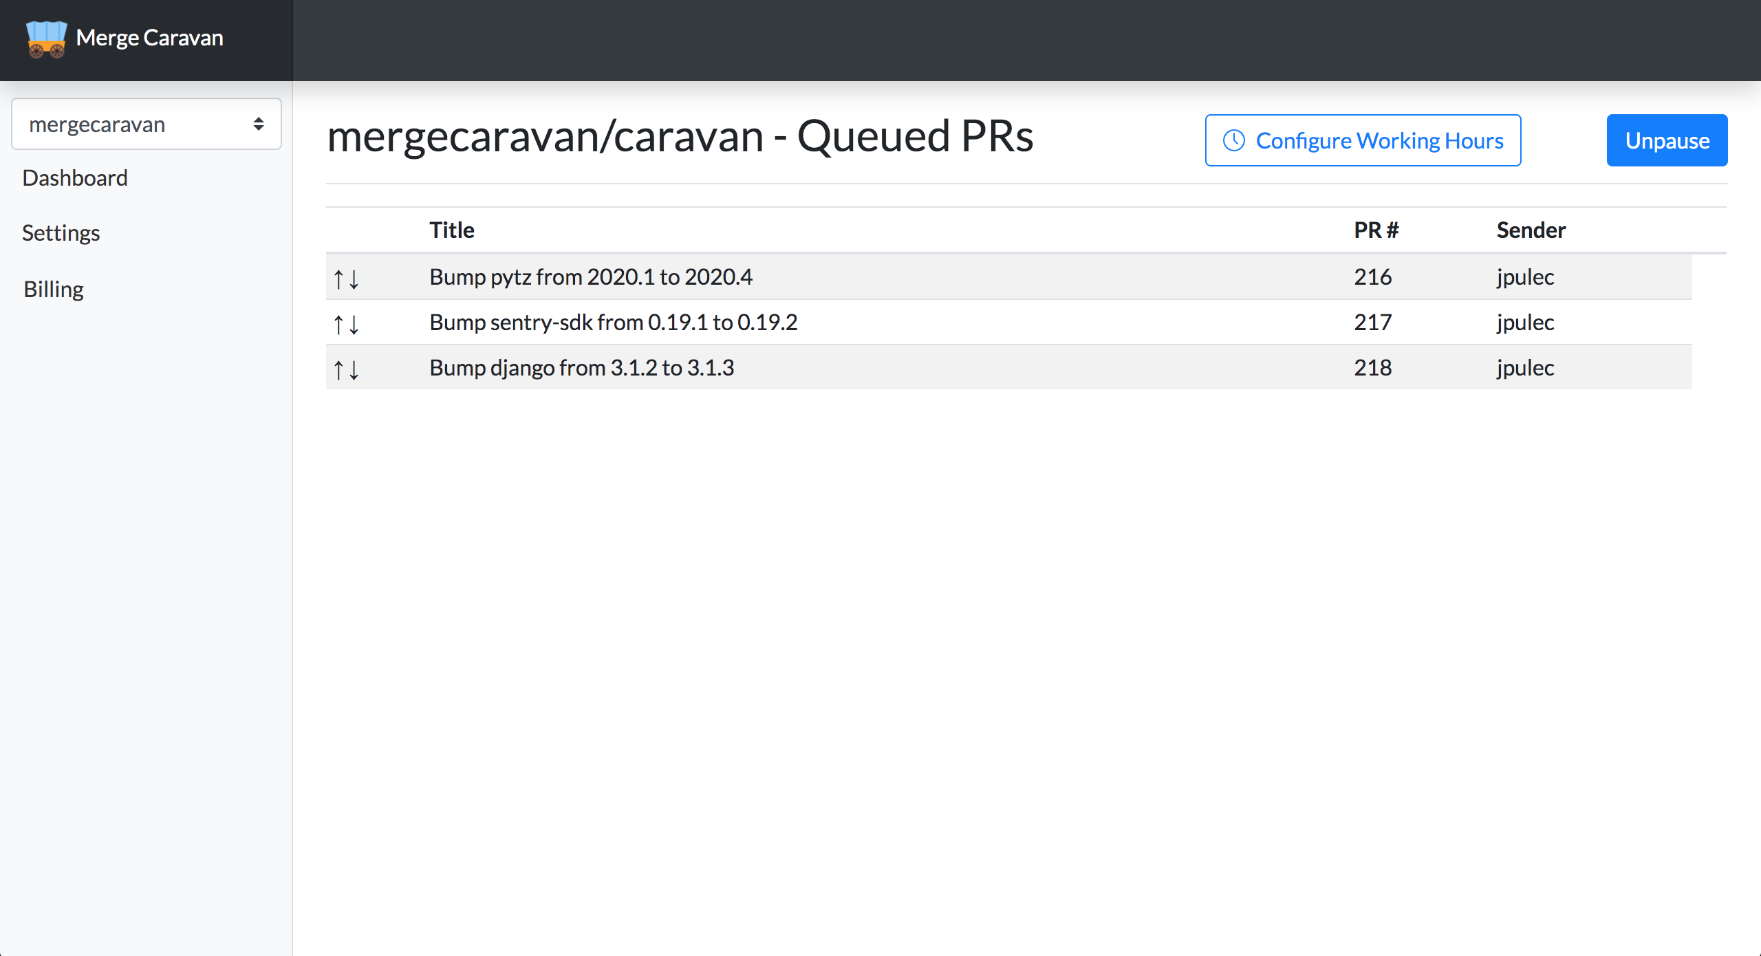
Task: Move django PR up with up arrow
Action: click(338, 370)
